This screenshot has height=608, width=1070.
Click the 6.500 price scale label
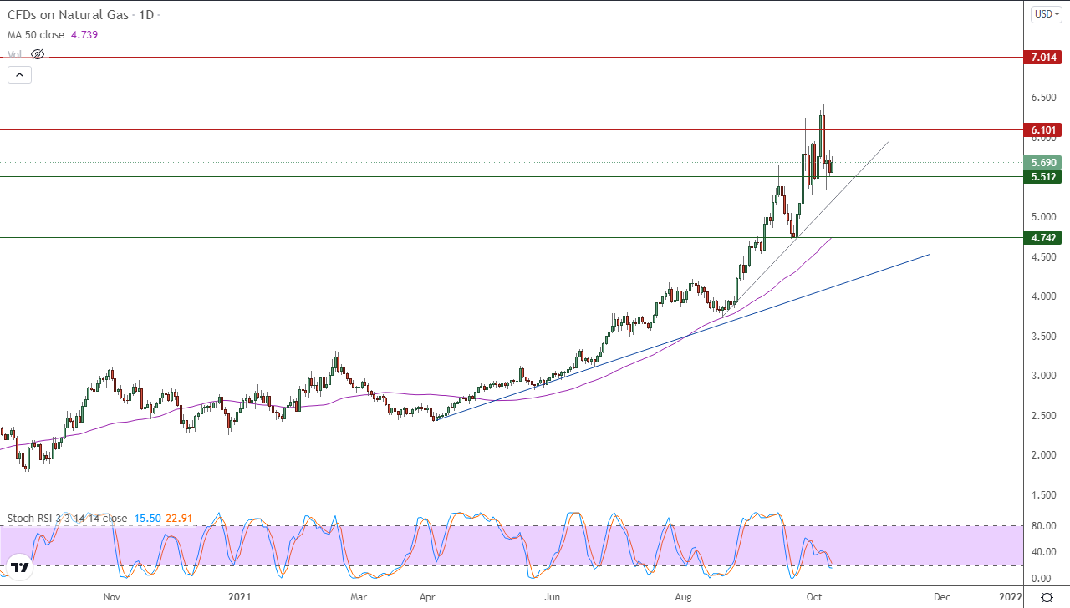(x=1042, y=98)
